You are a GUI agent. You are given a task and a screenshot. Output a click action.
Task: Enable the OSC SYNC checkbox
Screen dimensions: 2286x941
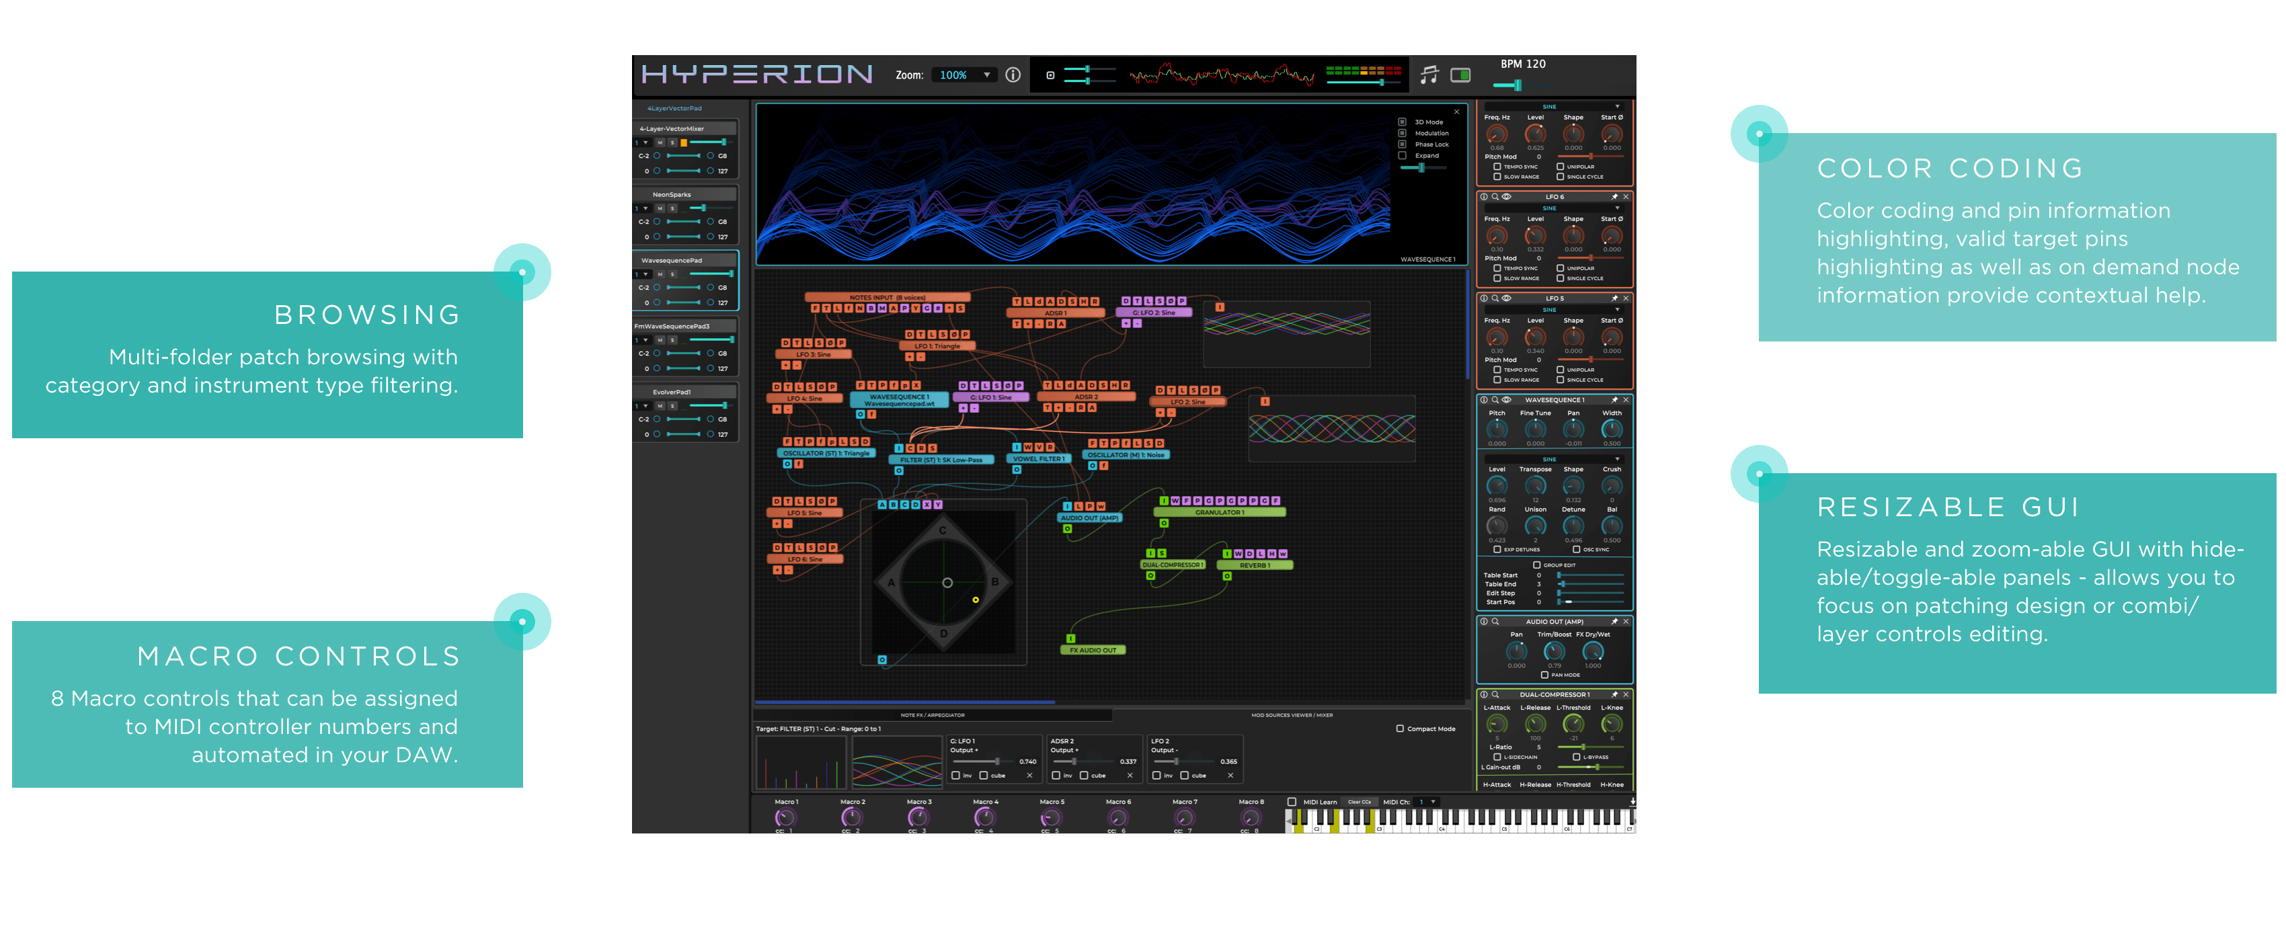pyautogui.click(x=1576, y=550)
